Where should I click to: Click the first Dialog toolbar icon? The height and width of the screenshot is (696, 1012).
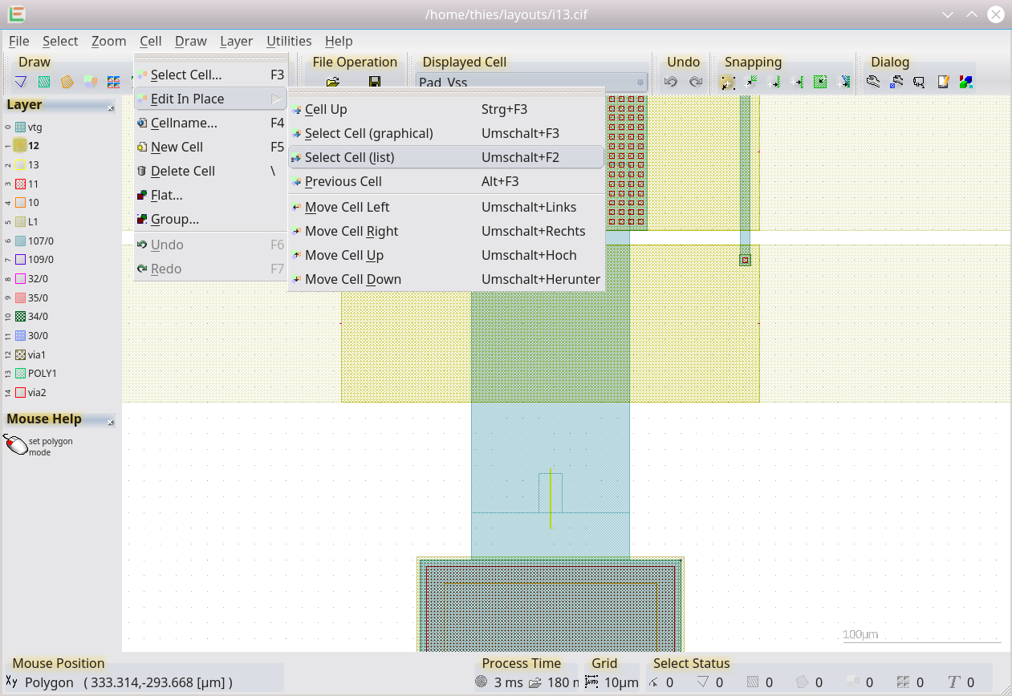coord(873,82)
